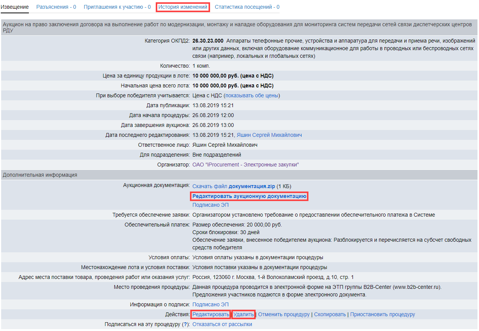Click the Дополнительная информация section header
This screenshot has width=479, height=331.
(40, 175)
